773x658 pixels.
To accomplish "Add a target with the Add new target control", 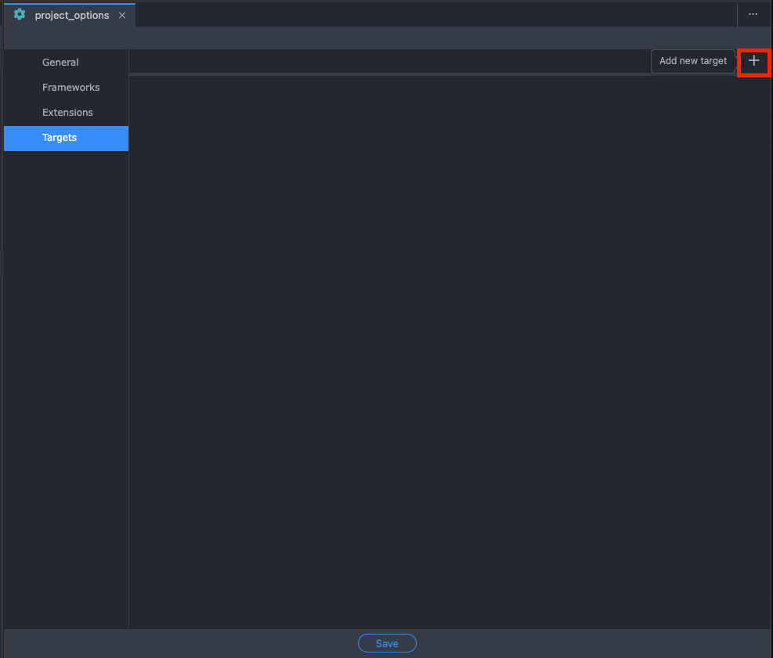I will [692, 60].
